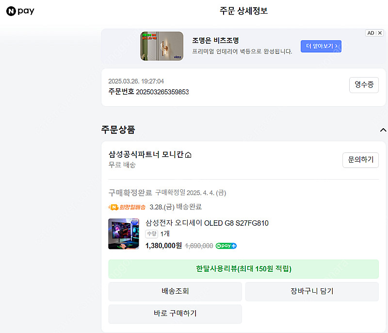Click the 배송조회 tracking button
Image resolution: width=388 pixels, height=333 pixels.
coord(175,291)
